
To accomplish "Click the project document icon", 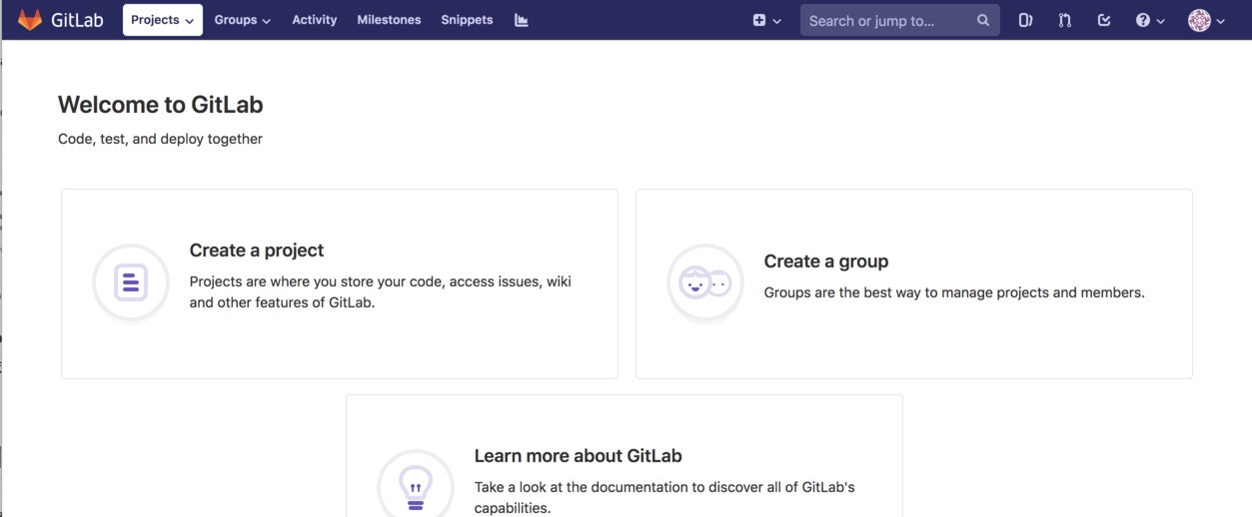I will pos(131,282).
